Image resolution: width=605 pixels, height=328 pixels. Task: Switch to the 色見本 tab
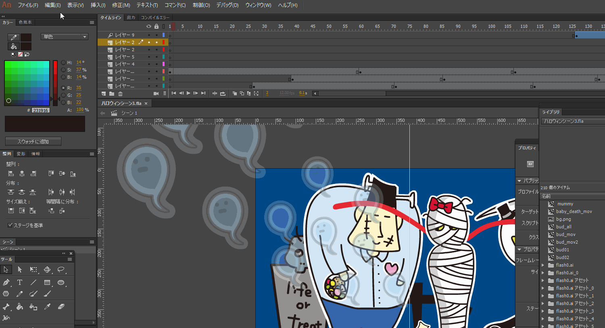pyautogui.click(x=25, y=22)
